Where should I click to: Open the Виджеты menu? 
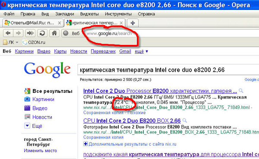(x=89, y=14)
